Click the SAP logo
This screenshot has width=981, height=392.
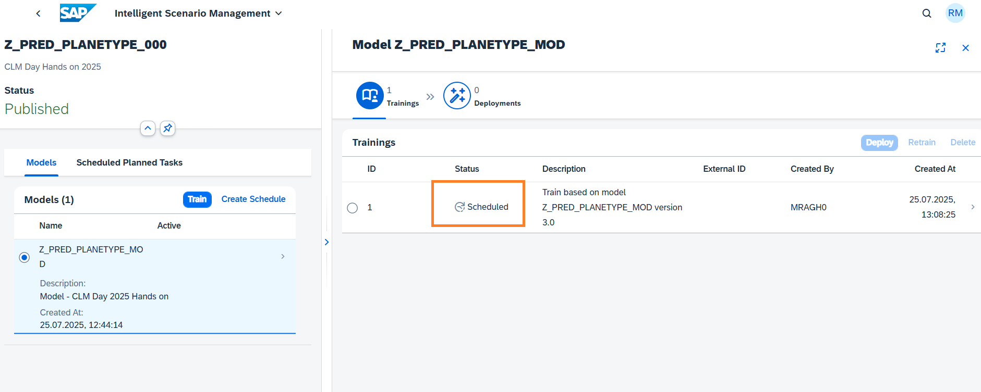point(77,13)
